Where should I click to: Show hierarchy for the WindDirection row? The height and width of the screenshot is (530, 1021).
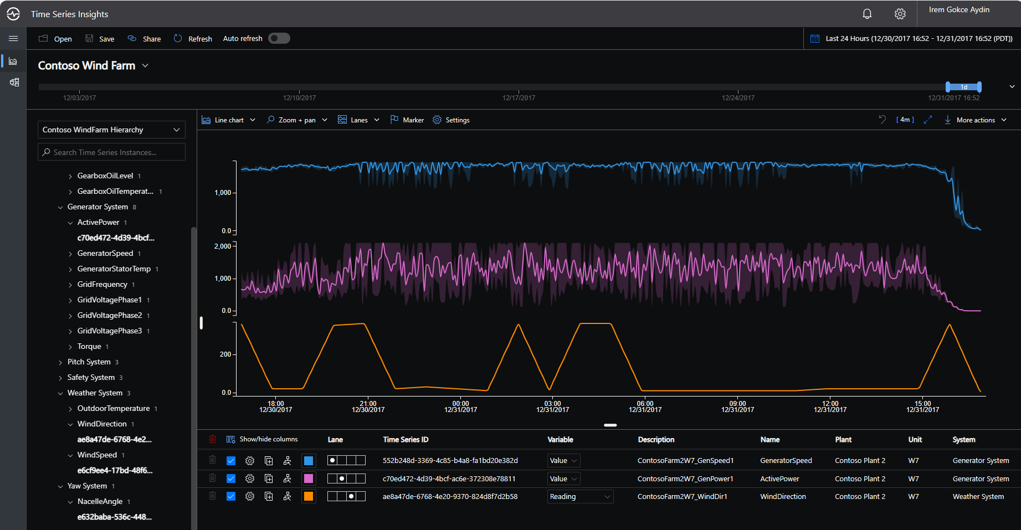287,496
